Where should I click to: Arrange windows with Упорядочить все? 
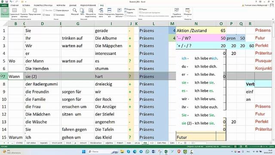(110, 12)
